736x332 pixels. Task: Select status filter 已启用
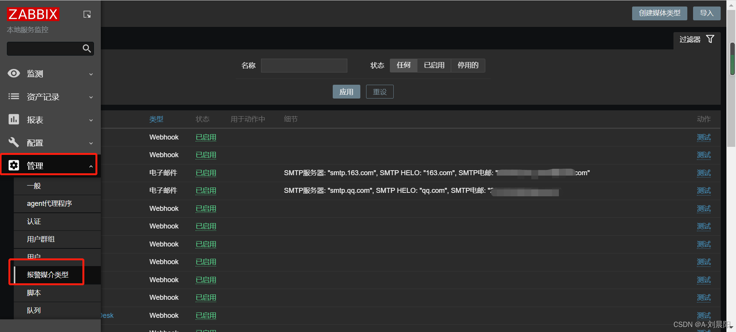[x=434, y=66]
